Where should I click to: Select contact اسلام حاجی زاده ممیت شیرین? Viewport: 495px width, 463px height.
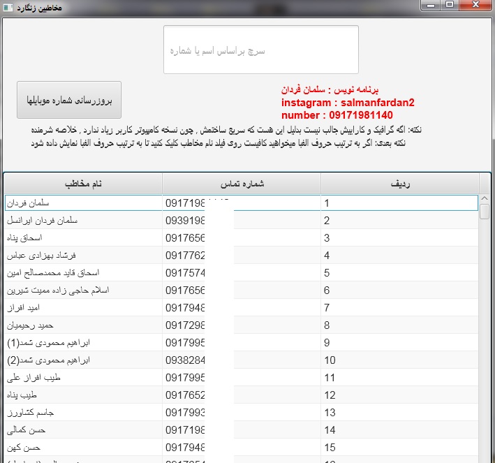point(58,291)
